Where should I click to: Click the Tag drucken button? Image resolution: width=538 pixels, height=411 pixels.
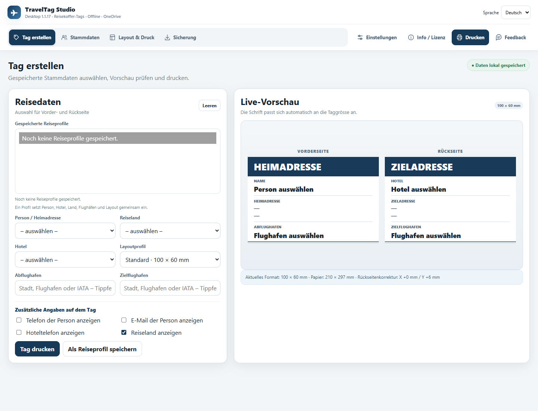37,349
